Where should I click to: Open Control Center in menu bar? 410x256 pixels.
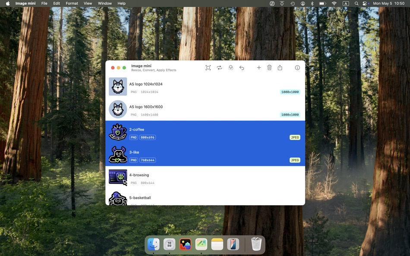[x=365, y=3]
